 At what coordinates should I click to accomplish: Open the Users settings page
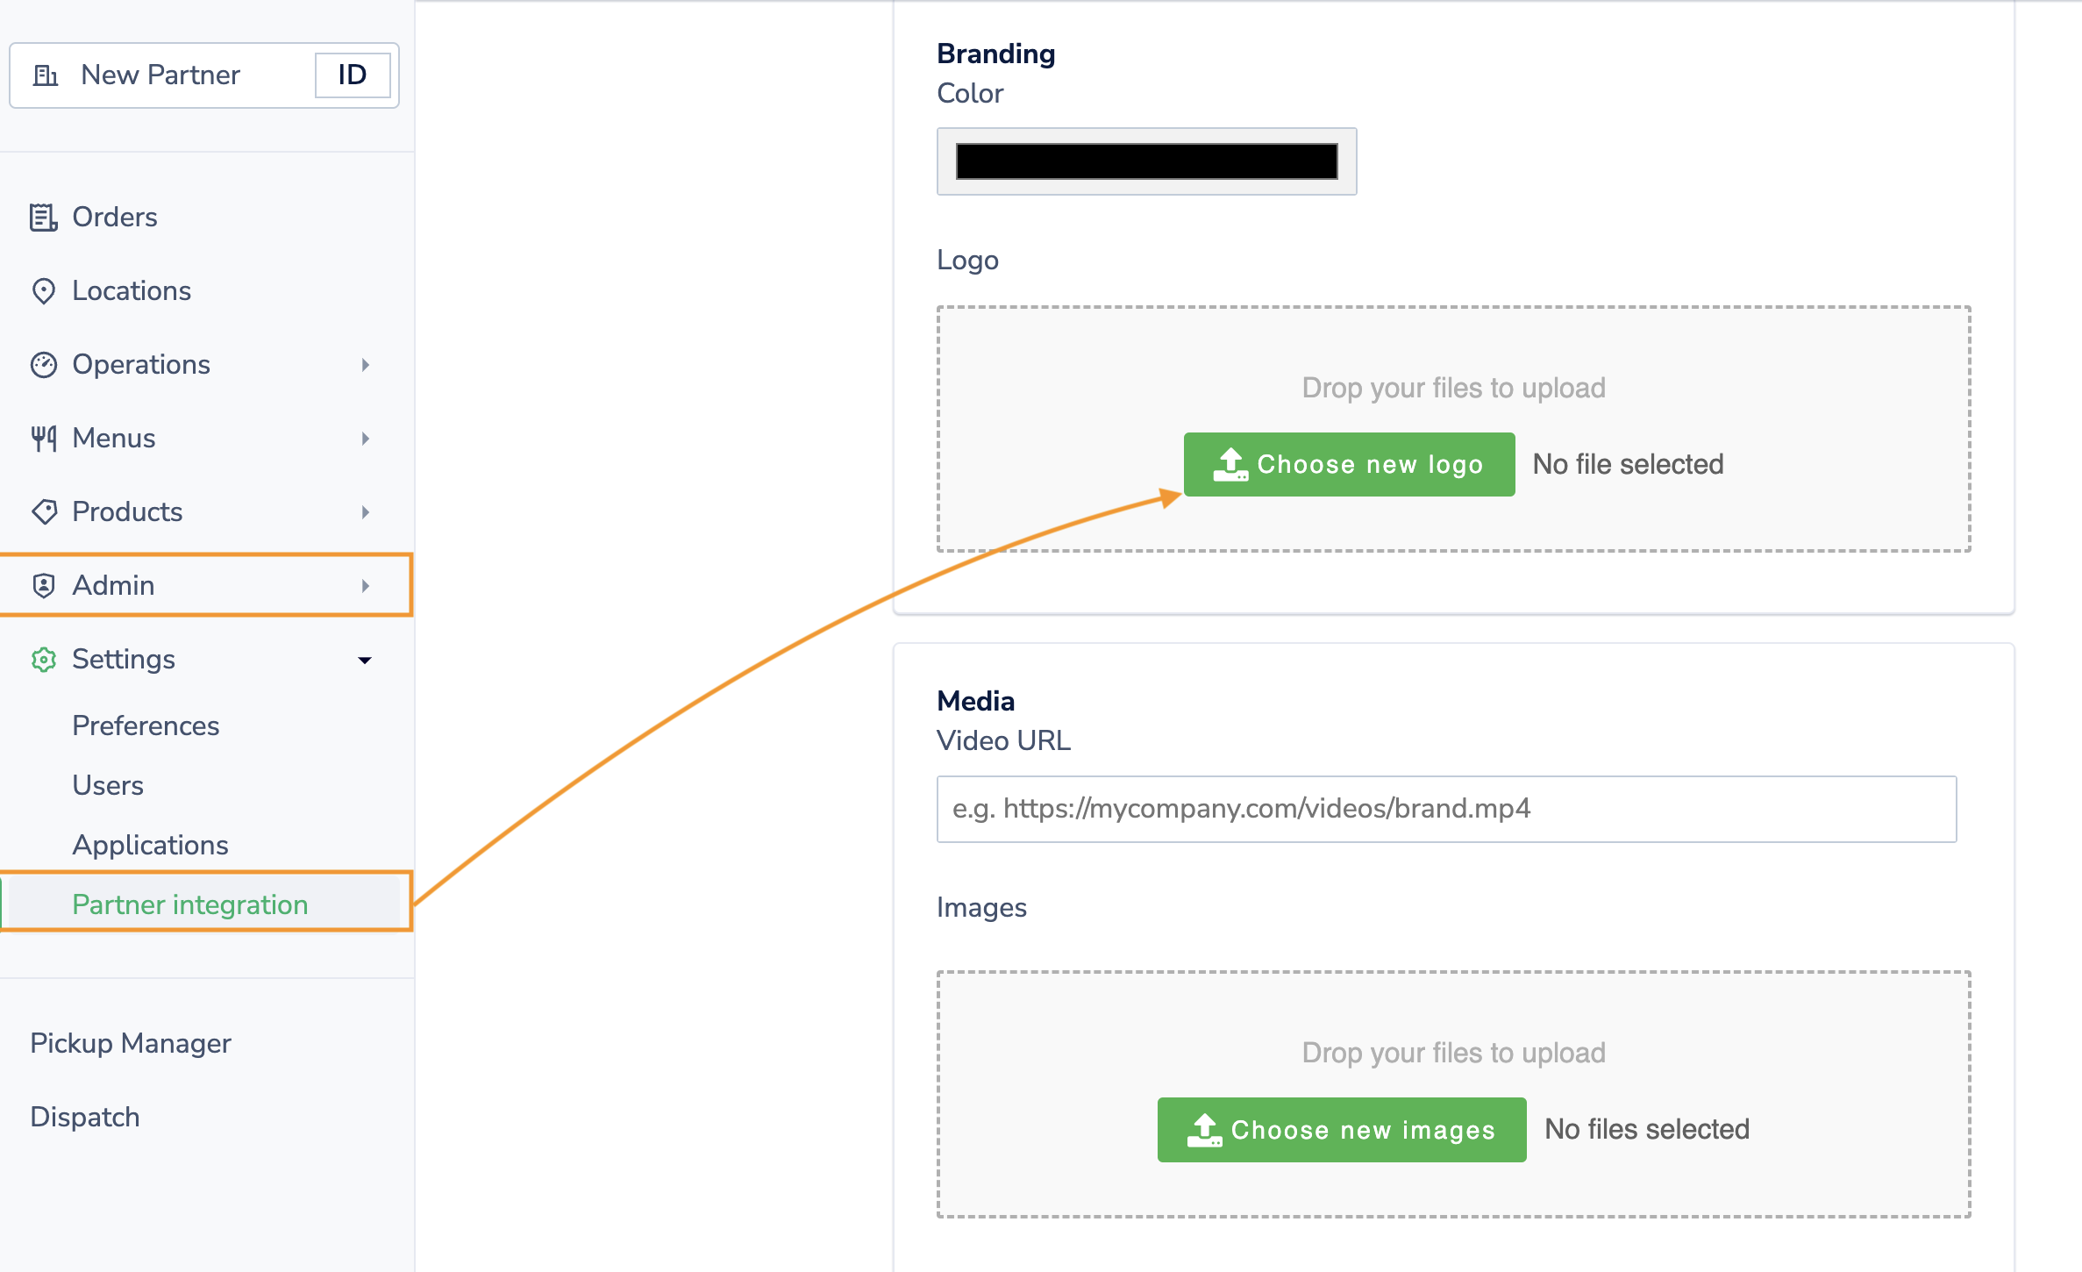pyautogui.click(x=108, y=785)
